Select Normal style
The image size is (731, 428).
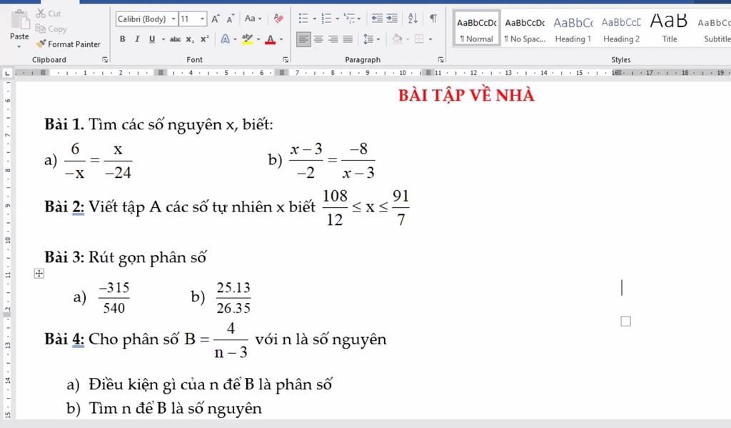coord(476,28)
